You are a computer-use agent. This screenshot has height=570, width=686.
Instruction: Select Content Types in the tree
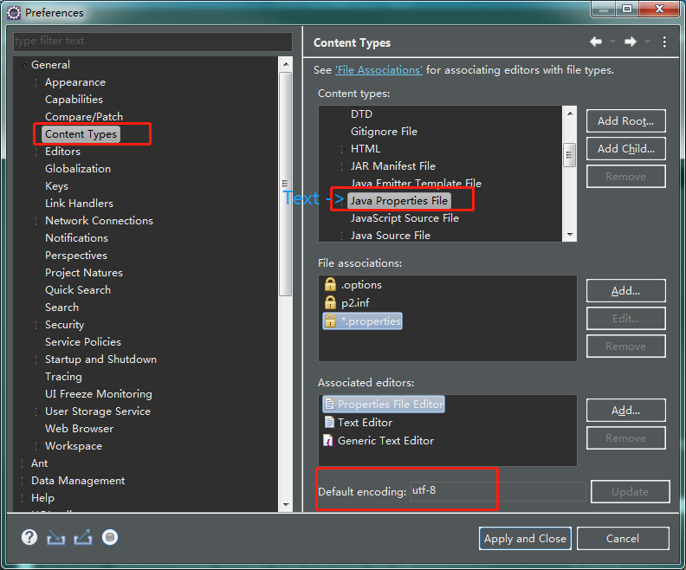[x=81, y=134]
